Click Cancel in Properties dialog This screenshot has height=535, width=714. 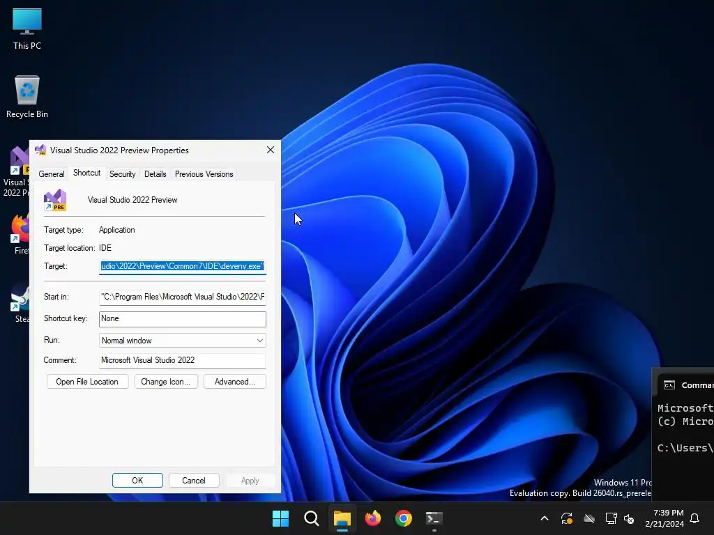point(194,481)
